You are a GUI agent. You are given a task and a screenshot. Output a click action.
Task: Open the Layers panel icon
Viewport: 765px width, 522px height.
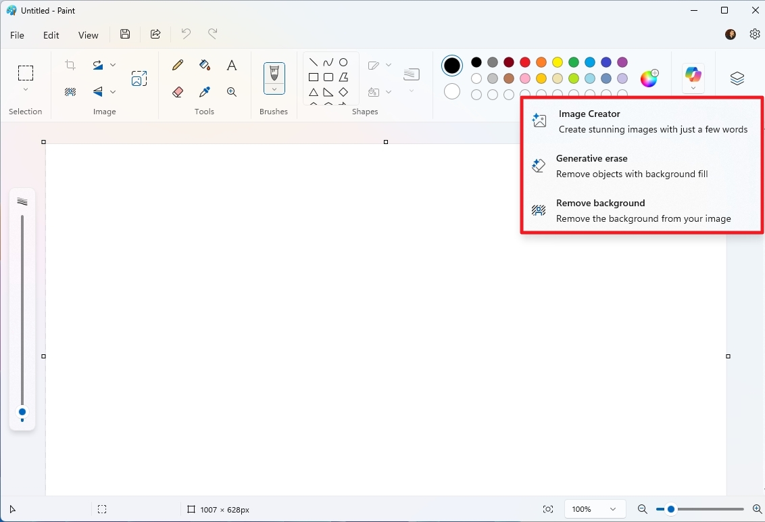(x=737, y=78)
